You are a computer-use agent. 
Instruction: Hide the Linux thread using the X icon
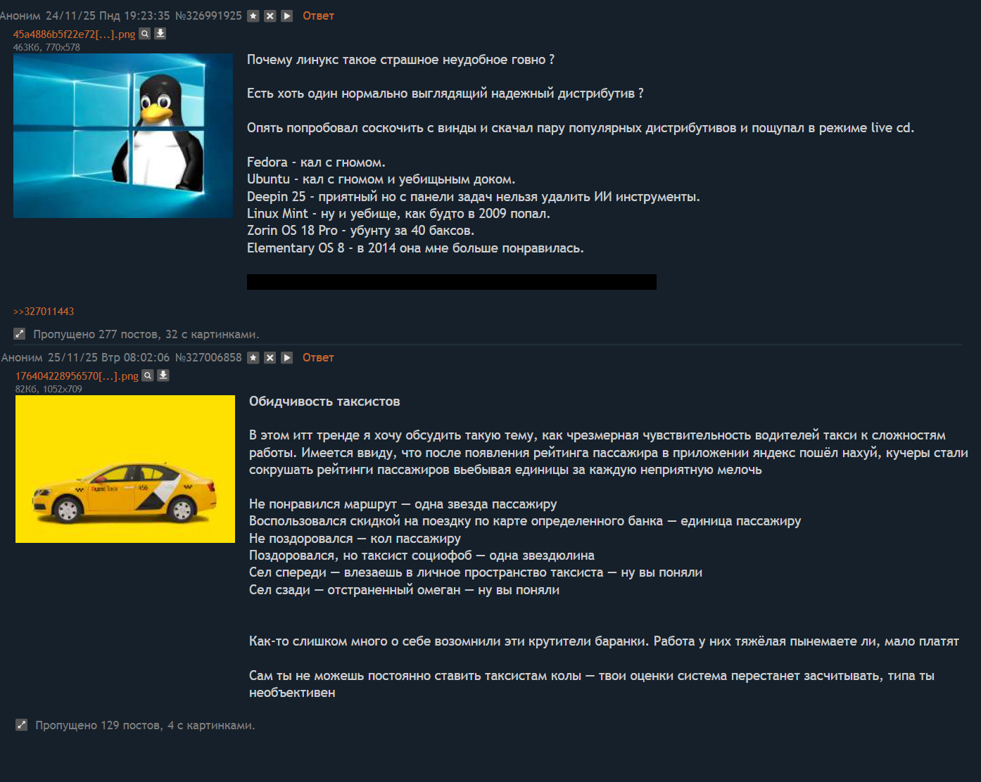click(270, 15)
